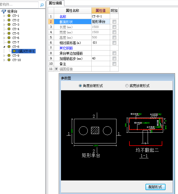Expand the CT-9 tree node
This screenshot has height=194, width=178.
click(x=4, y=56)
